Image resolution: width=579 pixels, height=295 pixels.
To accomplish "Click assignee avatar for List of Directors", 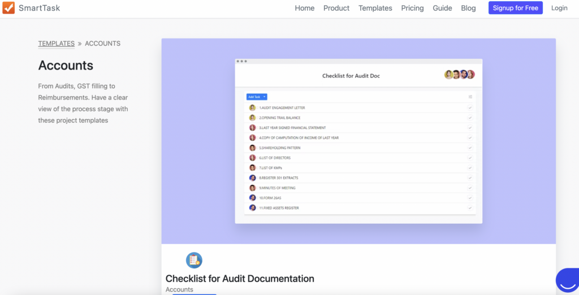I will click(x=253, y=158).
